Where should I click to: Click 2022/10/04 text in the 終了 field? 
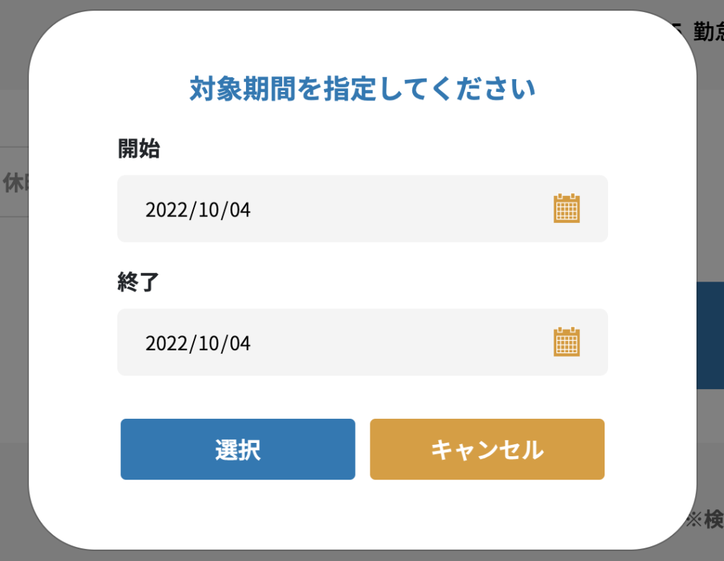[198, 344]
